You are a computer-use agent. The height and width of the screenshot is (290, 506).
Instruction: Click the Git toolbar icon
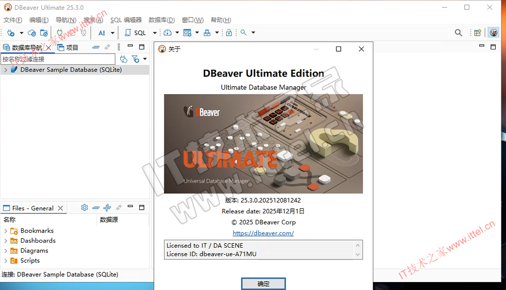coord(187,33)
